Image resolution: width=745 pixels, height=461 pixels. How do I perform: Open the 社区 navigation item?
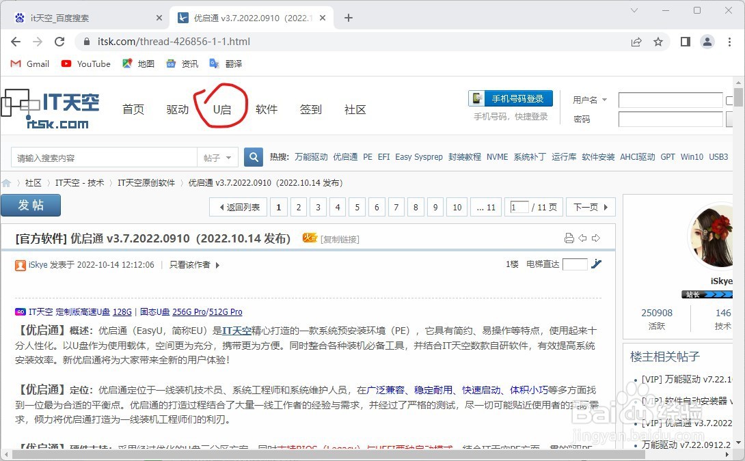pyautogui.click(x=355, y=110)
